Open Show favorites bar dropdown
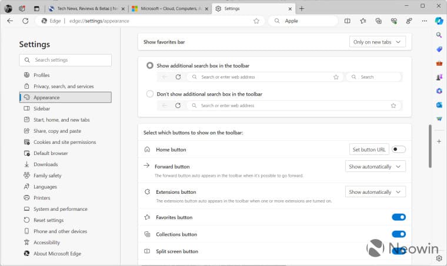 [378, 42]
